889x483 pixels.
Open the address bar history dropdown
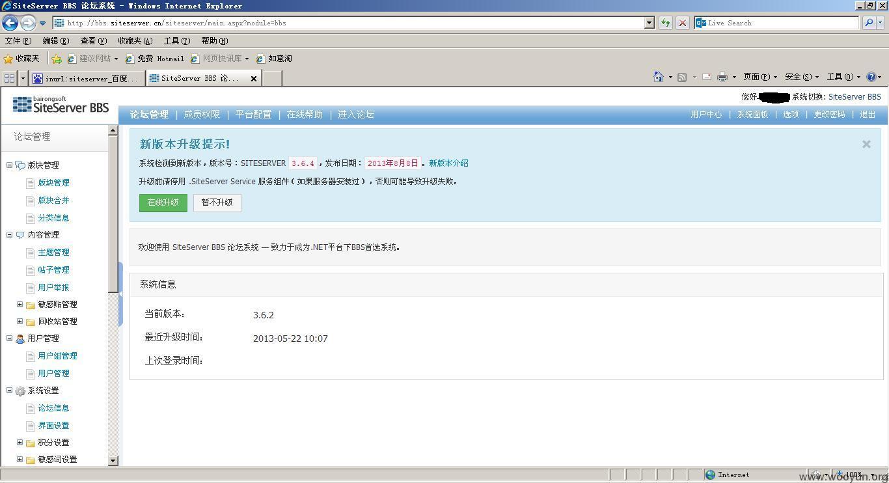pyautogui.click(x=649, y=23)
